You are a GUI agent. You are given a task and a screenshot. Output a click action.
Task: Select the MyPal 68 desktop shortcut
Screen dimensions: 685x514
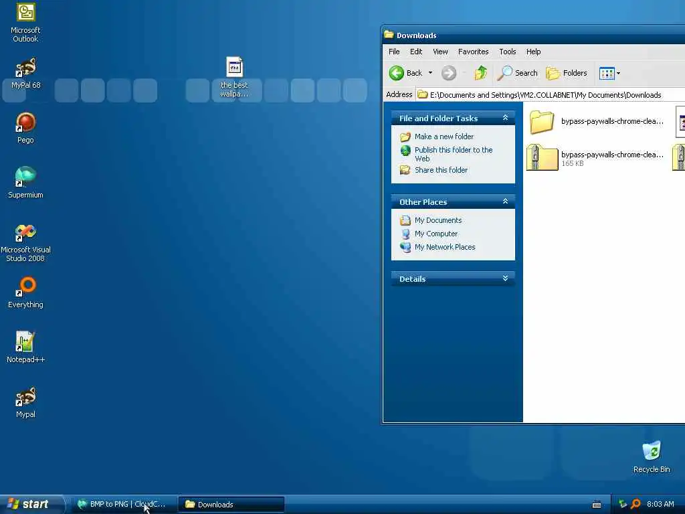click(25, 74)
